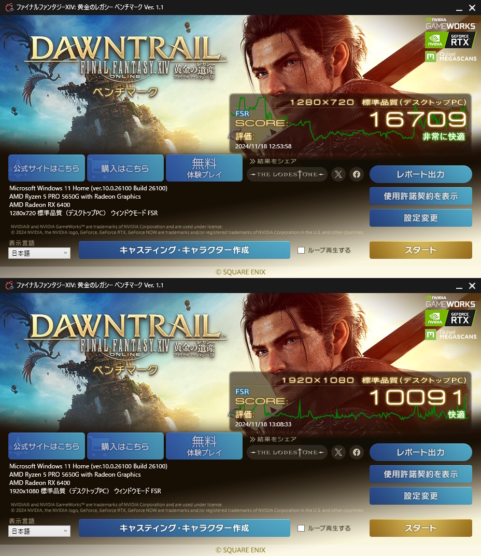Enable ループ再生する checkbox in upper window
The image size is (481, 556).
[x=301, y=250]
